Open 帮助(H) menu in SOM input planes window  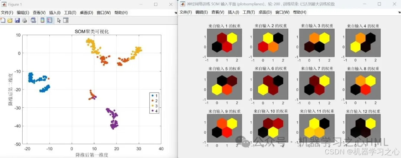[x=300, y=12]
